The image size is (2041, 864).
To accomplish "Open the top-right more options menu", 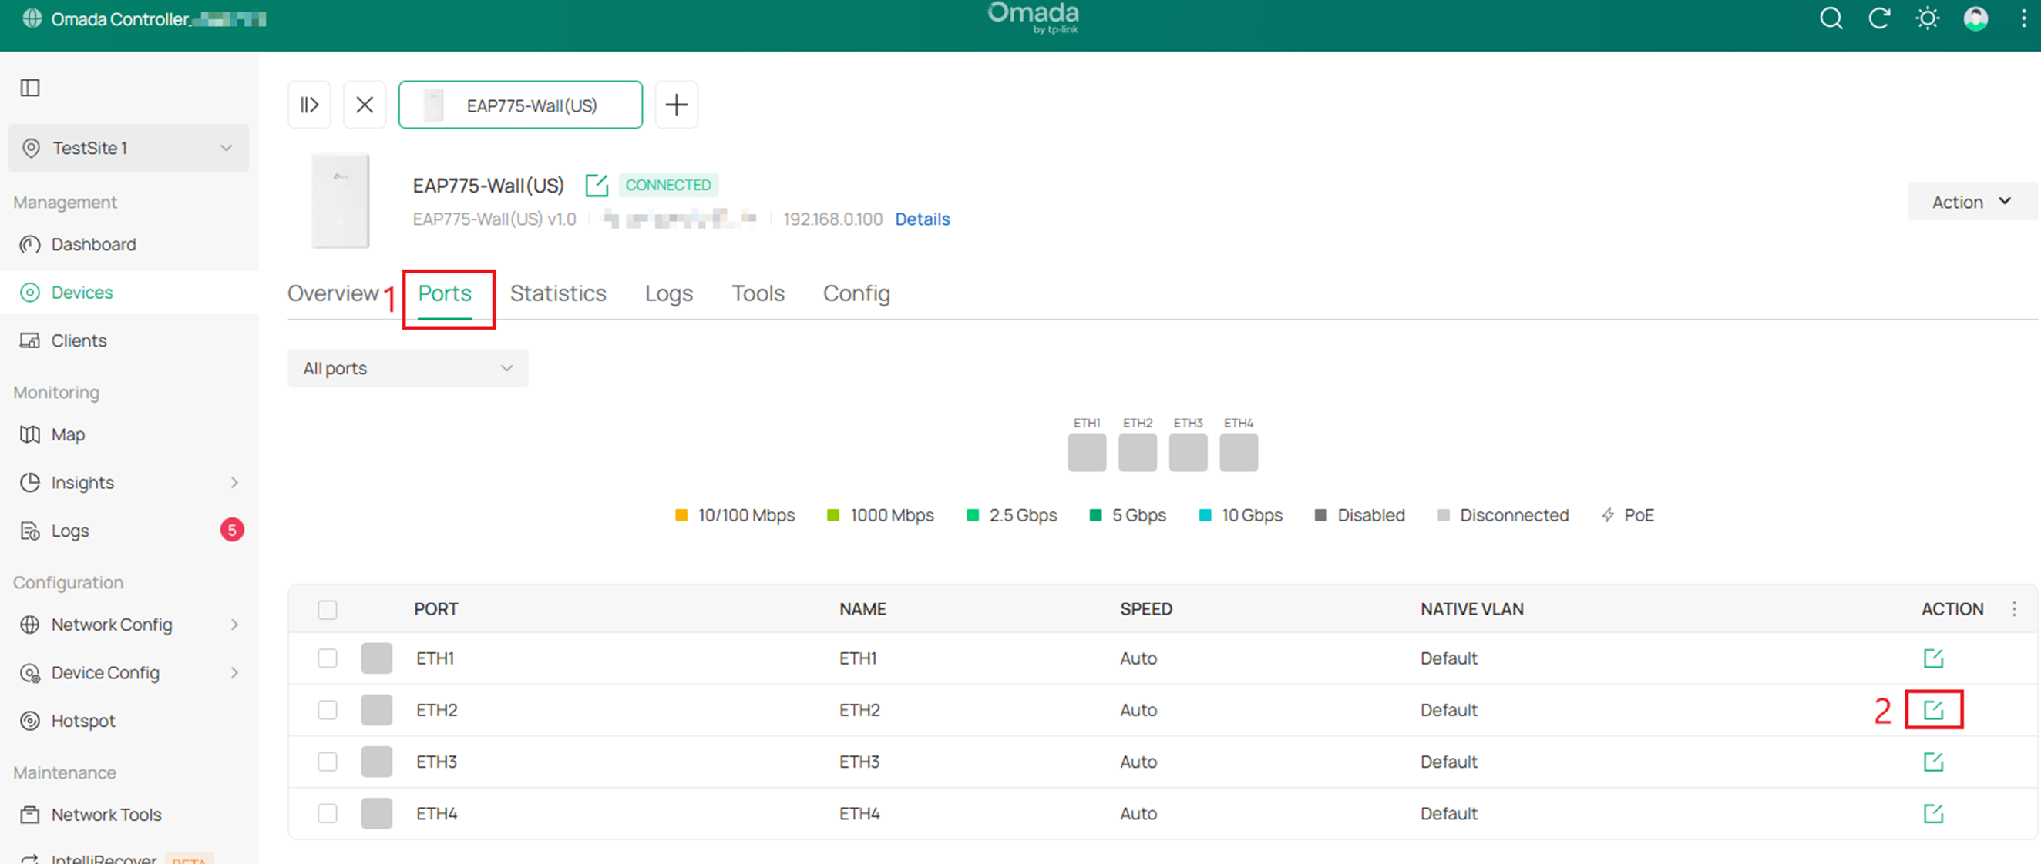I will coord(2023,18).
